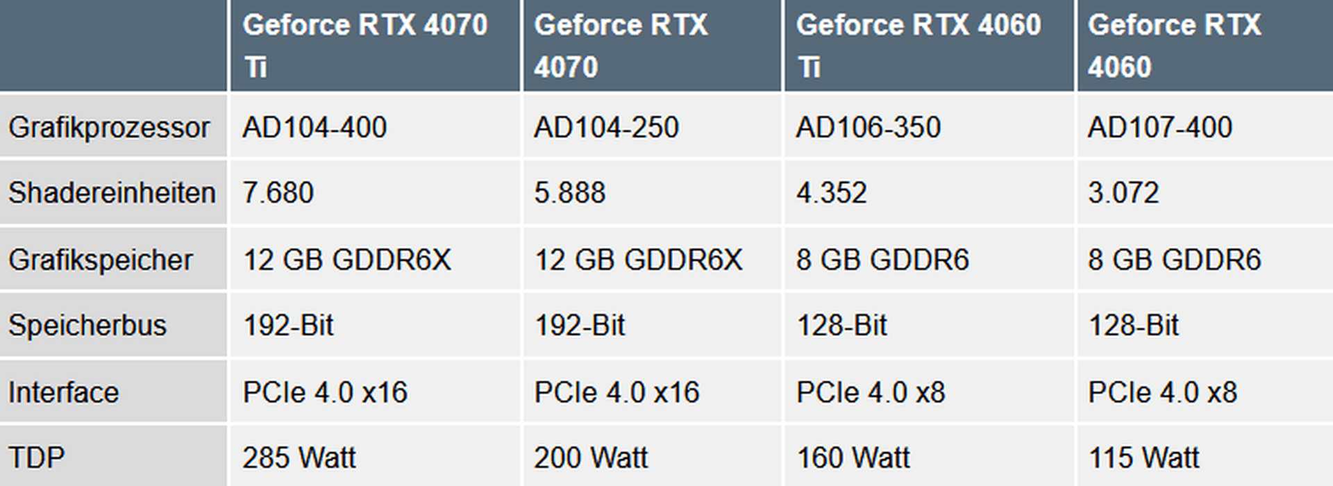Select the 285 Watt cell
Image resolution: width=1333 pixels, height=486 pixels.
click(x=299, y=458)
